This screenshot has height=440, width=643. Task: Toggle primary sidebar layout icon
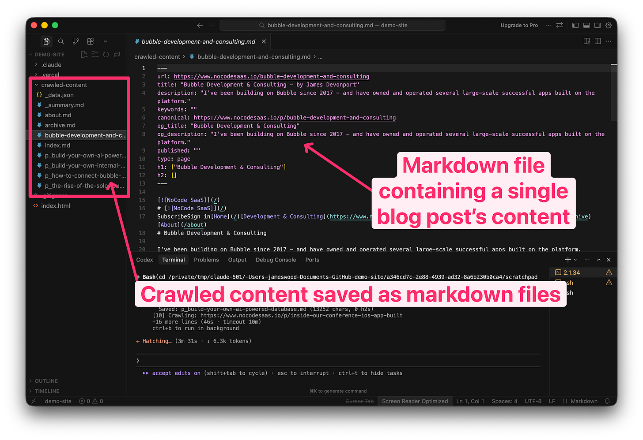coord(575,26)
